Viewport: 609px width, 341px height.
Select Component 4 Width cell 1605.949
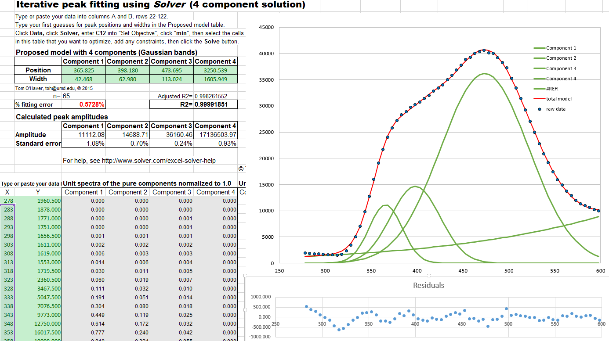click(215, 79)
